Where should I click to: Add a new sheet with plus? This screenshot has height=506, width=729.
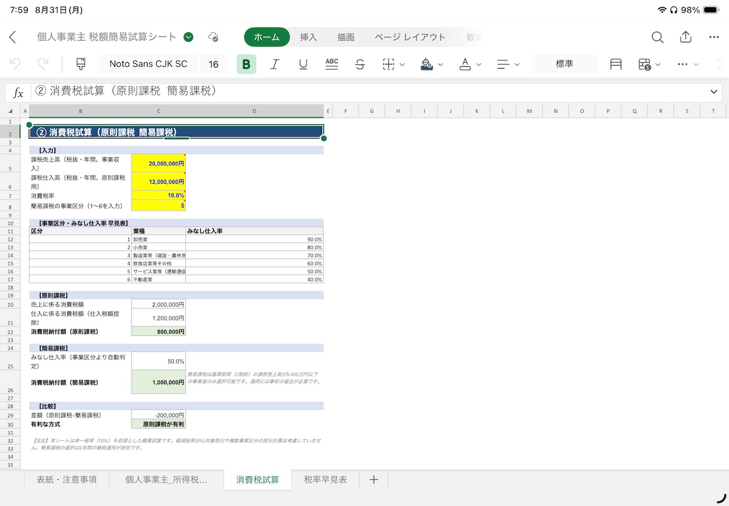click(x=374, y=479)
